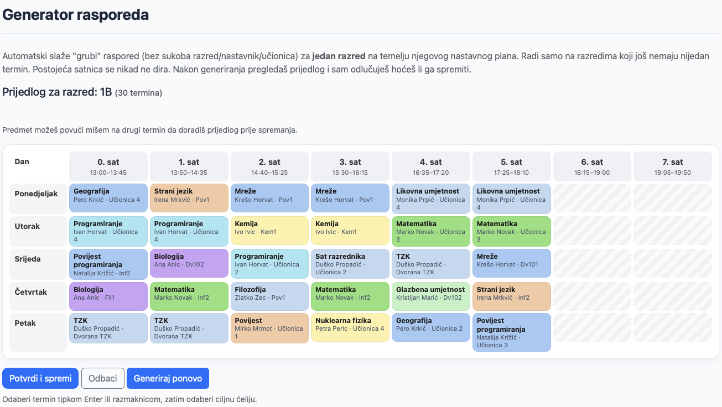Screen dimensions: 722x407
Task: Select Wednesday's TZK card at 4. sat
Action: (431, 263)
